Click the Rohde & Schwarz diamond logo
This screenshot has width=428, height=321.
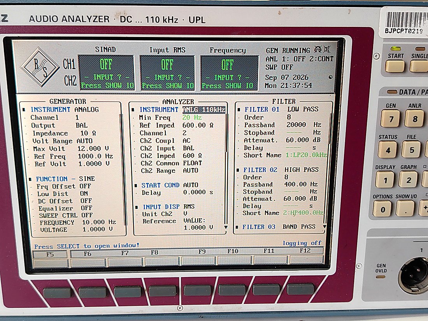[x=40, y=67]
